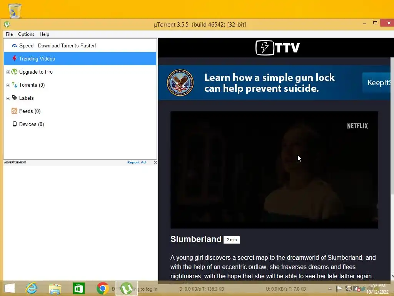Expand the Upgrade to Pro node
Viewport: 394px width, 296px height.
pyautogui.click(x=8, y=72)
